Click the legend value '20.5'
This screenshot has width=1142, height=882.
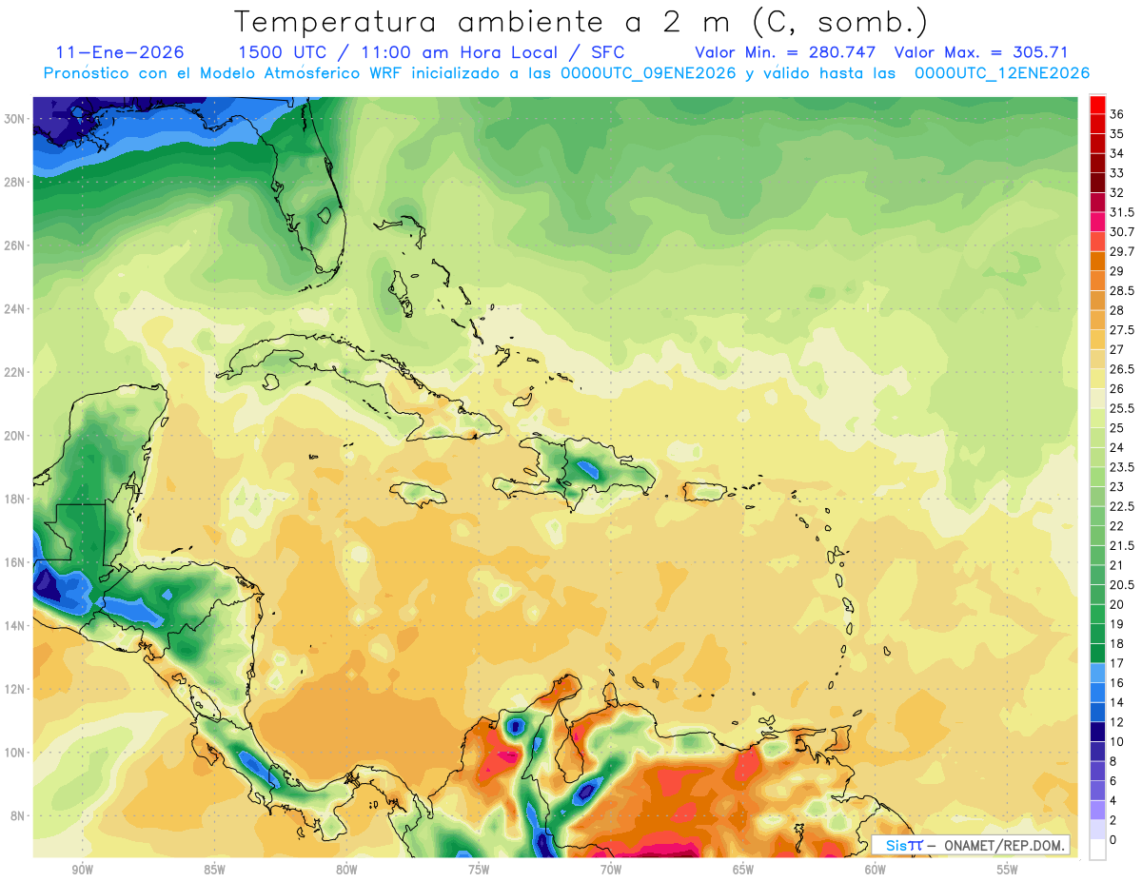[x=1122, y=584]
